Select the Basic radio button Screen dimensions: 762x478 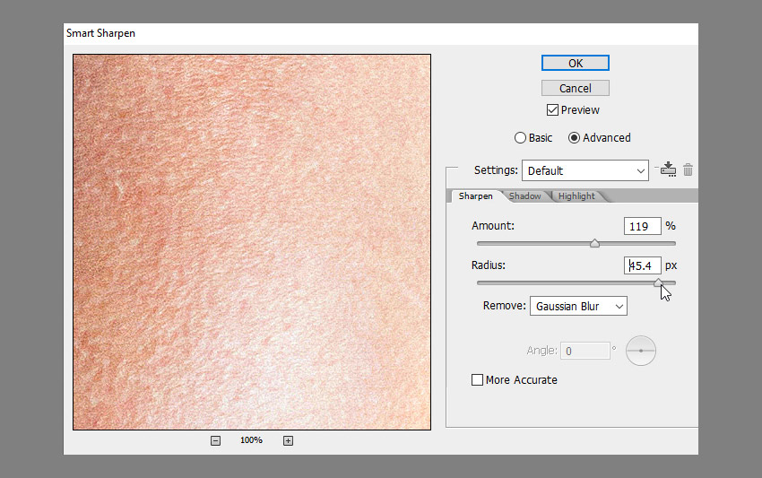click(x=520, y=137)
